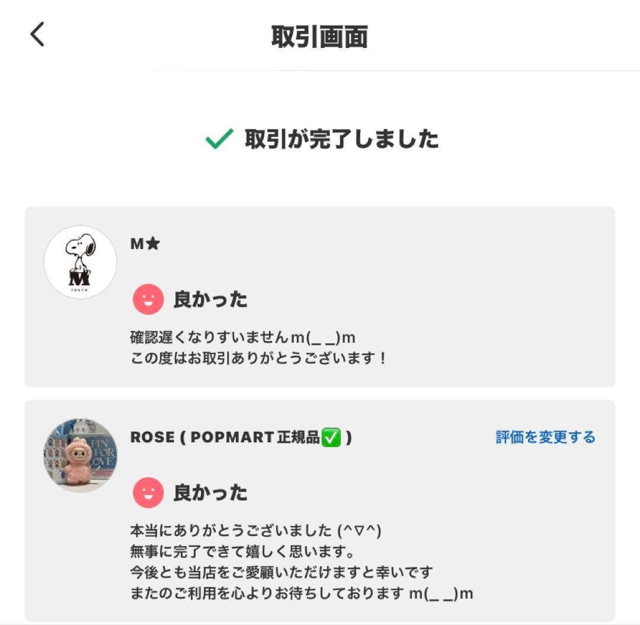Click the またのご利用を心より comment line

(x=301, y=594)
